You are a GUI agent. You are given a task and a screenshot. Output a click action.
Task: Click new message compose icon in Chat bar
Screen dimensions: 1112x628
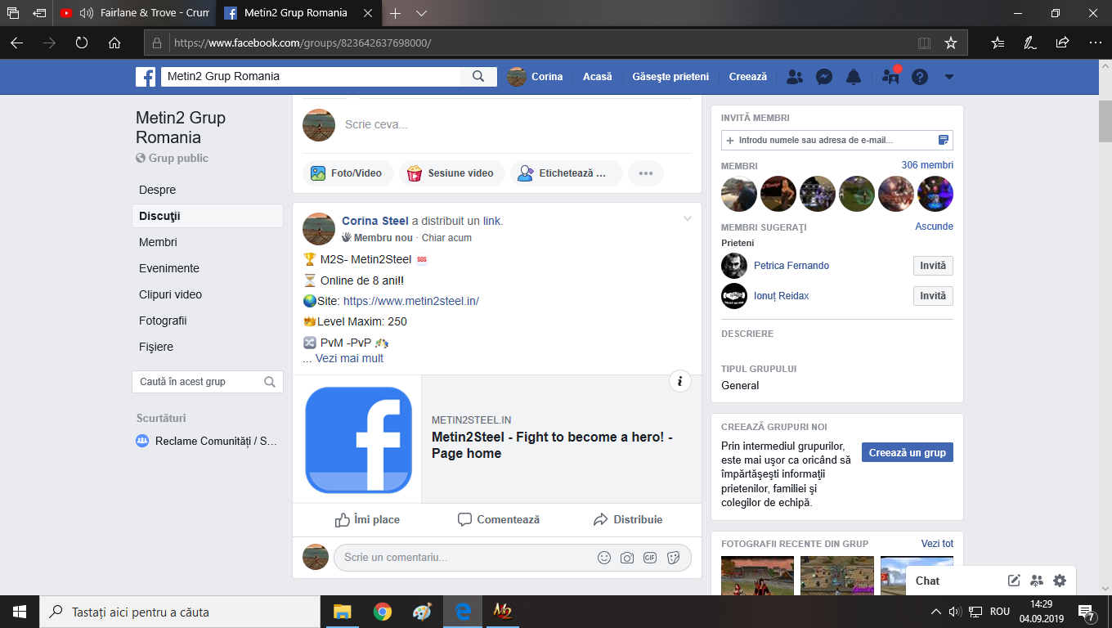(x=1014, y=581)
